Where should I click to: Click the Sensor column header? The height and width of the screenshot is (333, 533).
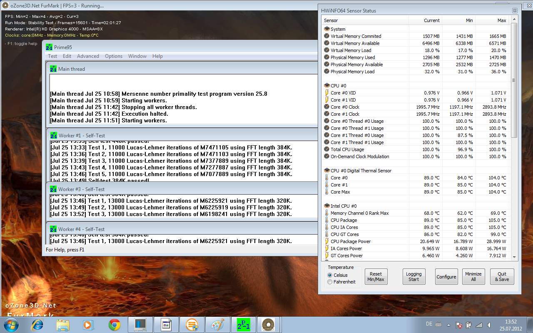coord(366,20)
